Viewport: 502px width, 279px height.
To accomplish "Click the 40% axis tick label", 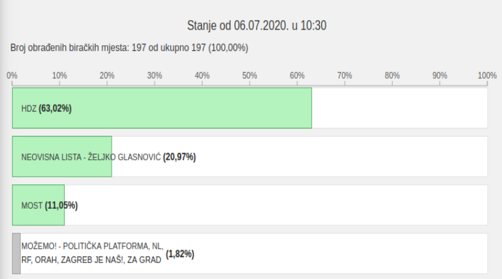I will click(202, 75).
